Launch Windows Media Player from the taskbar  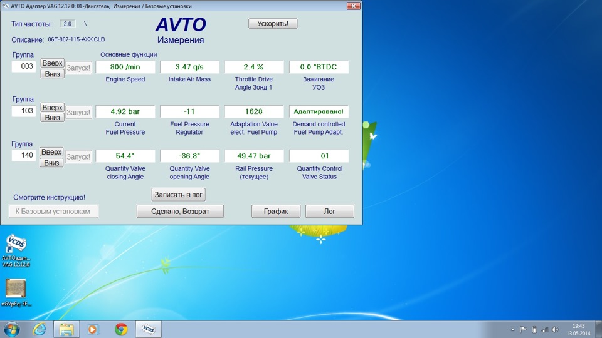[93, 329]
